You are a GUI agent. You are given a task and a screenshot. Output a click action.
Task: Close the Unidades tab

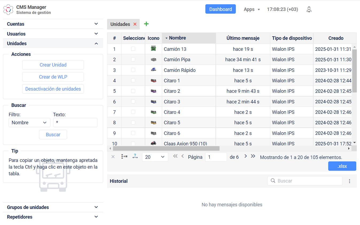(135, 24)
